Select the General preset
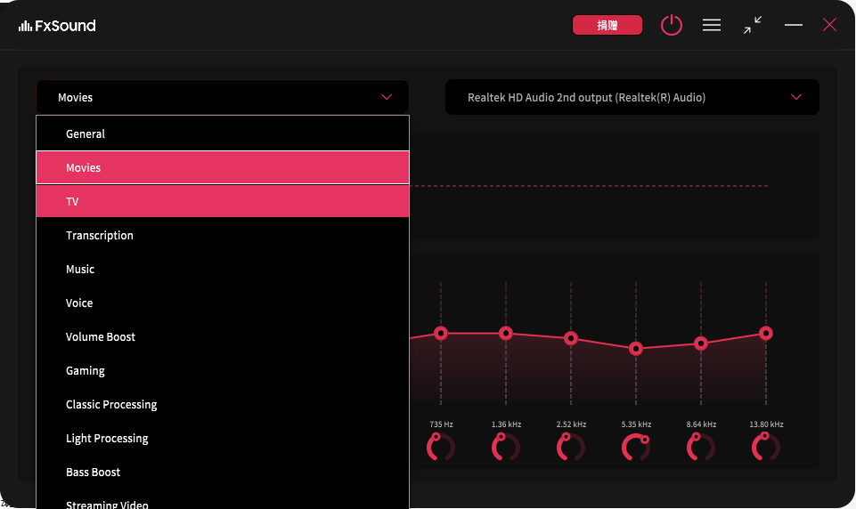The height and width of the screenshot is (509, 856). point(222,133)
